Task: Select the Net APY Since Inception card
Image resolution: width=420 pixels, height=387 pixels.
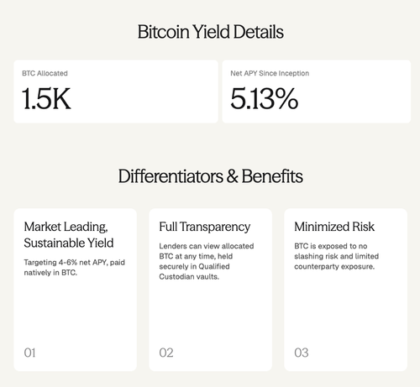Action: [x=317, y=92]
